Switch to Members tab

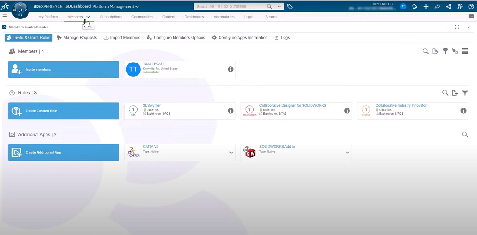click(x=75, y=17)
